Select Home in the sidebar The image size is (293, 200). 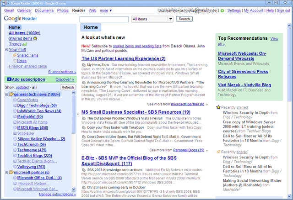click(x=14, y=27)
